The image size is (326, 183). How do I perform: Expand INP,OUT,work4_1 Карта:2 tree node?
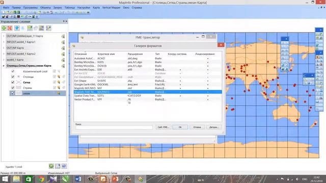pos(4,54)
